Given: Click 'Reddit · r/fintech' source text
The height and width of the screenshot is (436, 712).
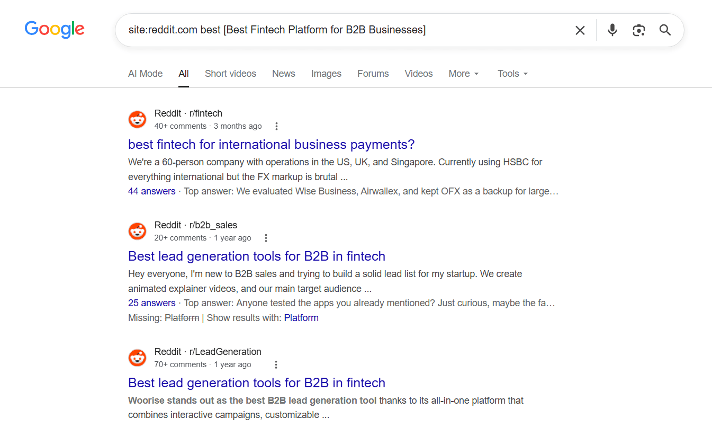Looking at the screenshot, I should pyautogui.click(x=188, y=113).
